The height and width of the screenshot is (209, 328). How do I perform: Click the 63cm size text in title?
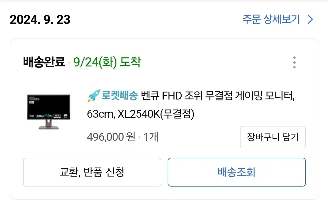[101, 114]
